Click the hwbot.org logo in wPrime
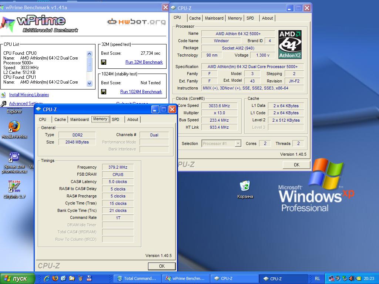 (x=136, y=22)
